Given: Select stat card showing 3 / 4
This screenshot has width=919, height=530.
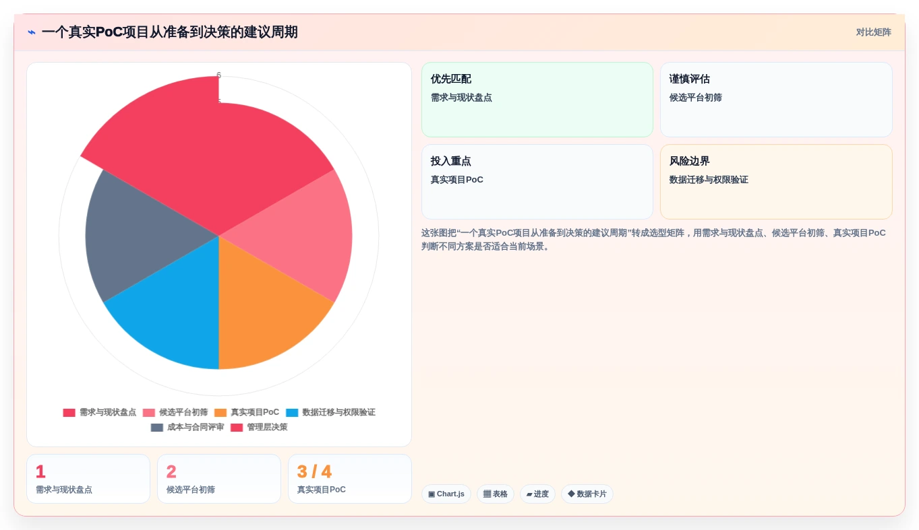Looking at the screenshot, I should tap(350, 479).
